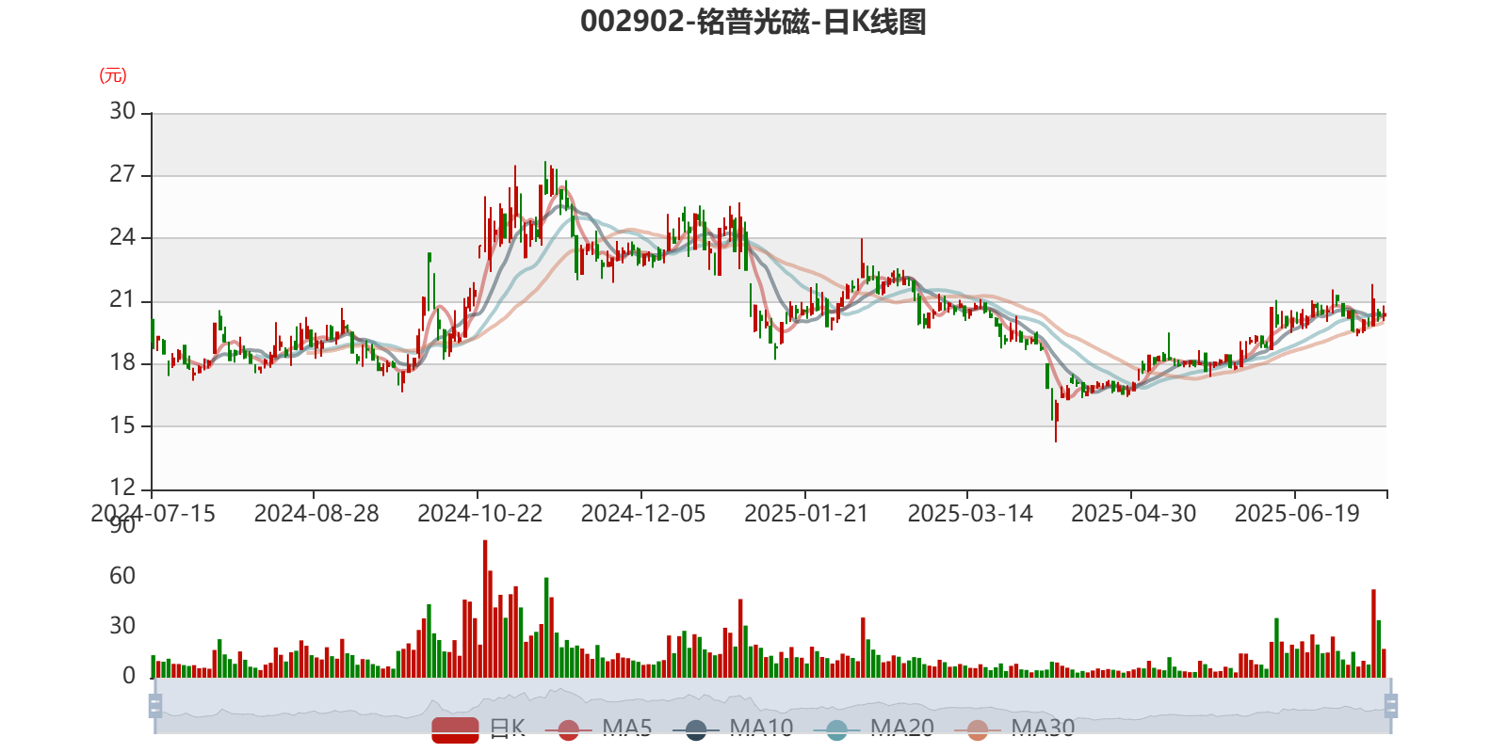Click the 2025-06-19 date label

[x=1297, y=514]
